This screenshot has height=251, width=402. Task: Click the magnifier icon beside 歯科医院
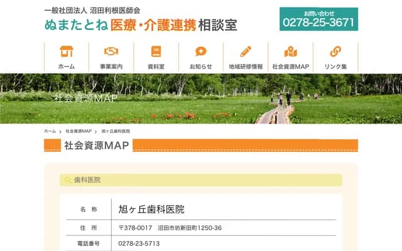[67, 180]
